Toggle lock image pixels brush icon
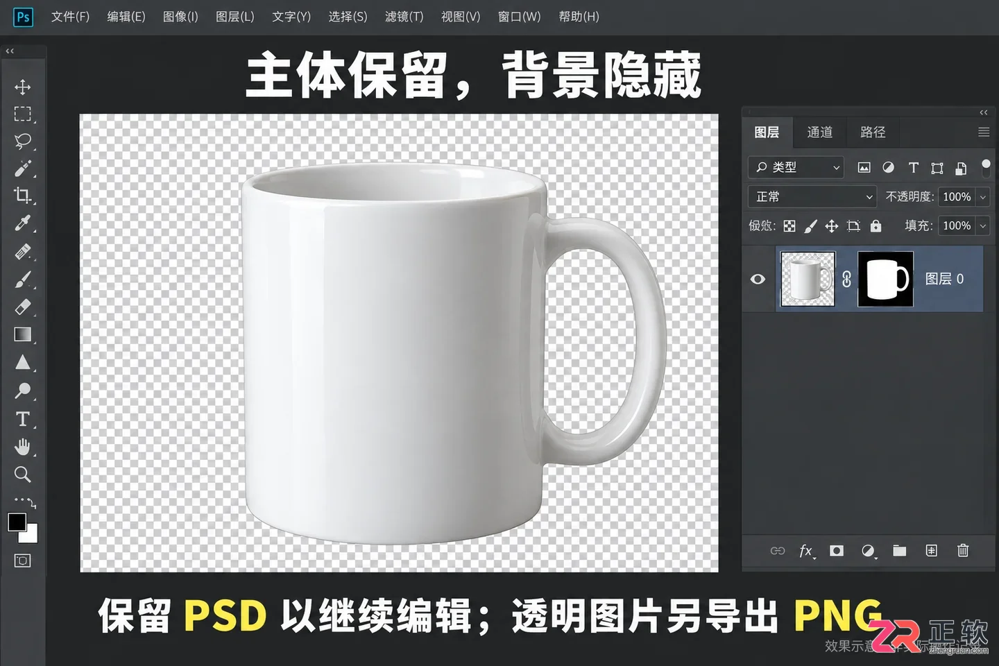This screenshot has width=999, height=666. (x=810, y=225)
